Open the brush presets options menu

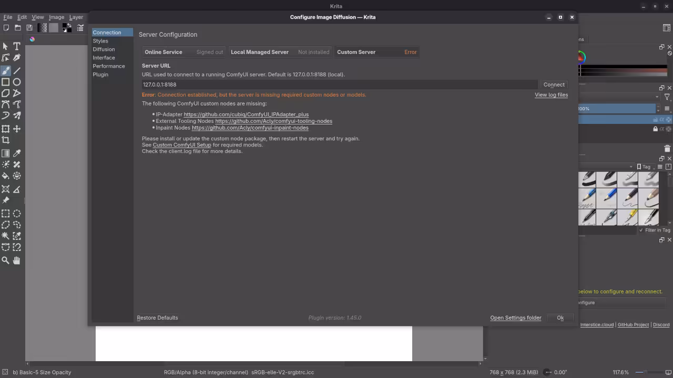[x=660, y=166]
